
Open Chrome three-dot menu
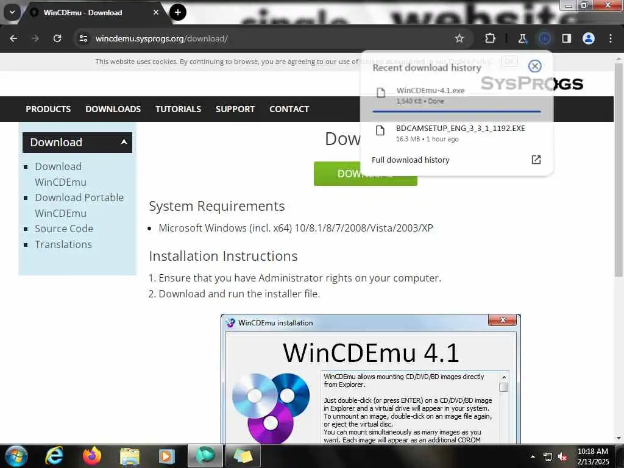[611, 38]
